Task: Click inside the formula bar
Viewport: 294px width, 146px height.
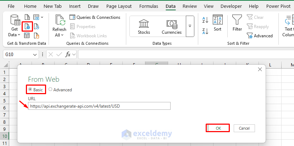Action: pos(186,54)
